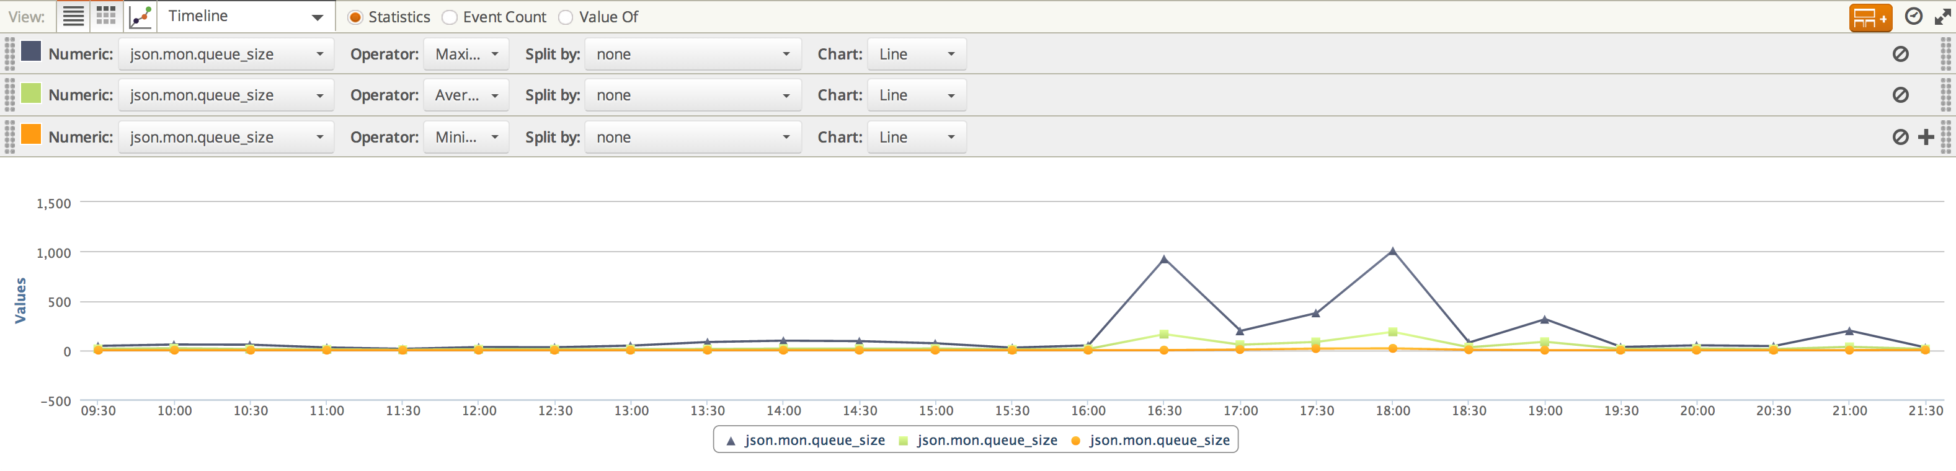Viewport: 1956px width, 471px height.
Task: Disable the Maximum series row
Action: [x=1900, y=54]
